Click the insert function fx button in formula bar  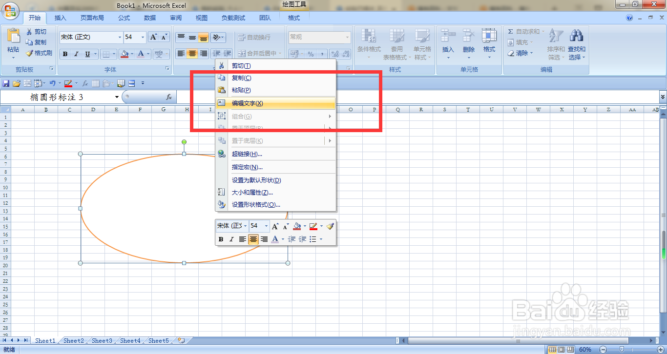(x=169, y=97)
